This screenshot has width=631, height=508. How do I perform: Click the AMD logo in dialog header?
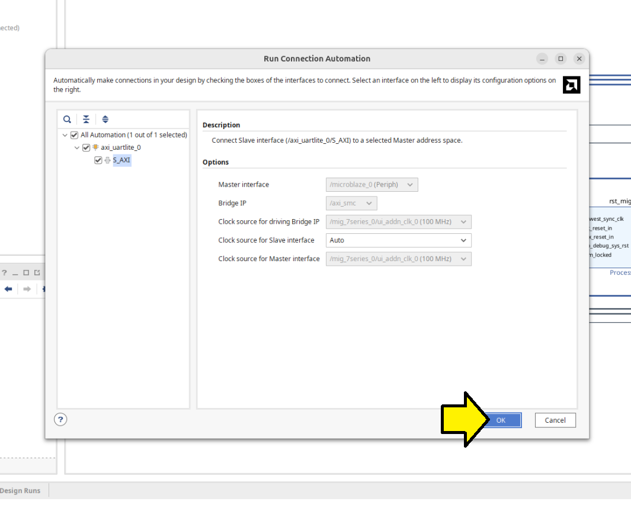pyautogui.click(x=571, y=85)
